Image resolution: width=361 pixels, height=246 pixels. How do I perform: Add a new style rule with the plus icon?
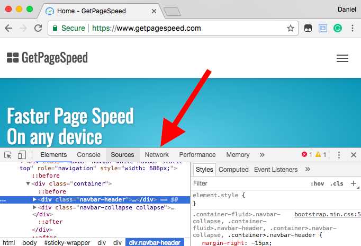[354, 183]
